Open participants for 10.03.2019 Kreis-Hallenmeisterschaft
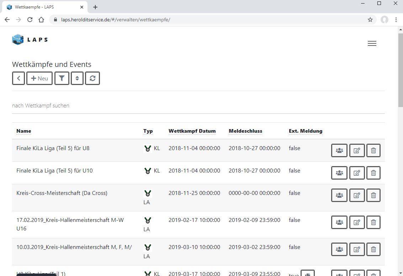The height and width of the screenshot is (276, 403). pos(339,249)
